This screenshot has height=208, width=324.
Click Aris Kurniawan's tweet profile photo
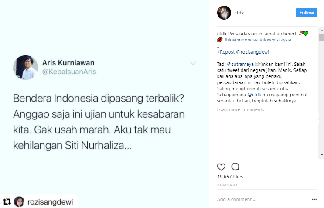tap(26, 67)
